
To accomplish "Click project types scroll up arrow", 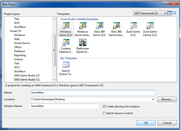I will point(54,19).
